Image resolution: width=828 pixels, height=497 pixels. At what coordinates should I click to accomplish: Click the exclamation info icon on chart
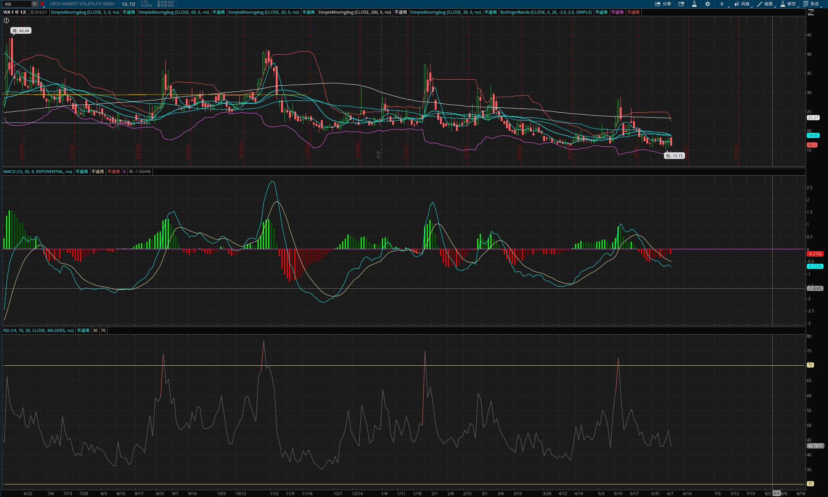click(x=6, y=20)
